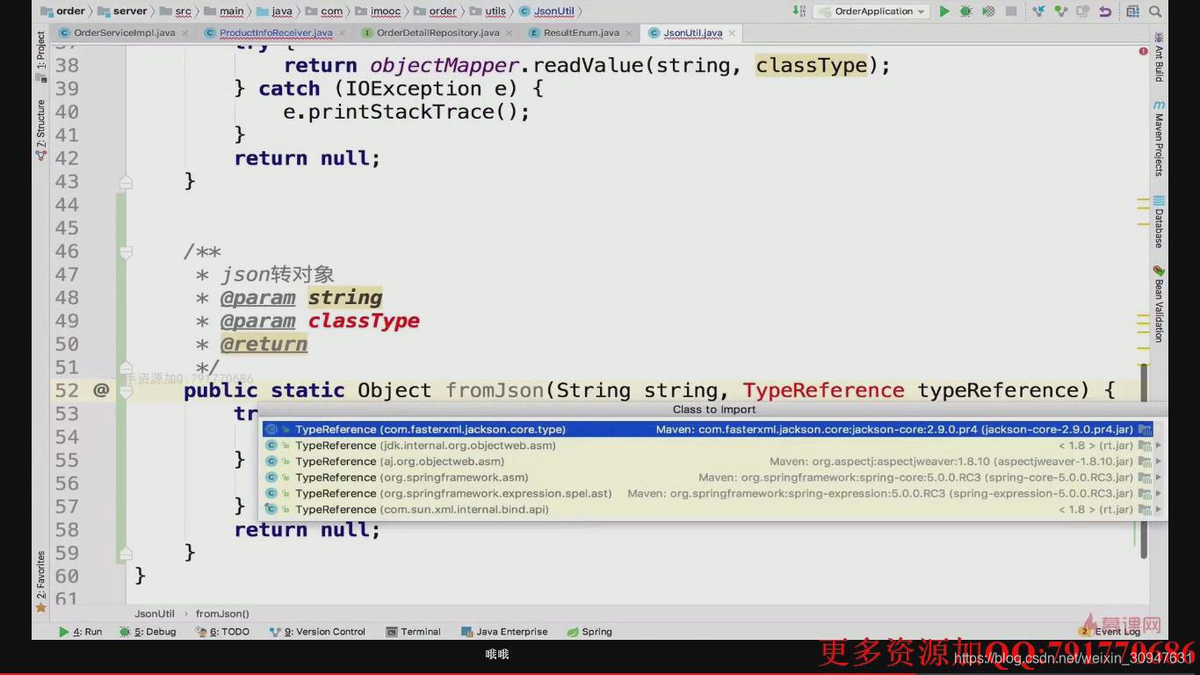Click the 'imooc' breadcrumb in navigation bar

click(379, 11)
